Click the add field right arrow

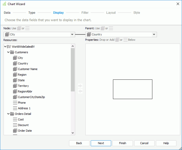pyautogui.click(x=80, y=86)
